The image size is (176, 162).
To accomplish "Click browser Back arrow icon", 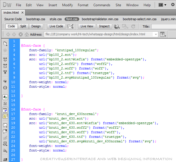I will [8, 34].
